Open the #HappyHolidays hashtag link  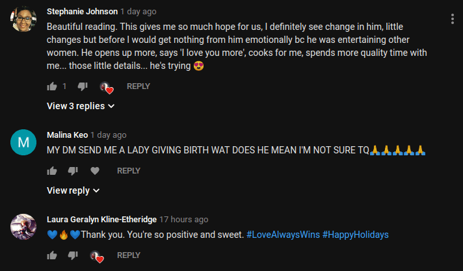pyautogui.click(x=356, y=235)
